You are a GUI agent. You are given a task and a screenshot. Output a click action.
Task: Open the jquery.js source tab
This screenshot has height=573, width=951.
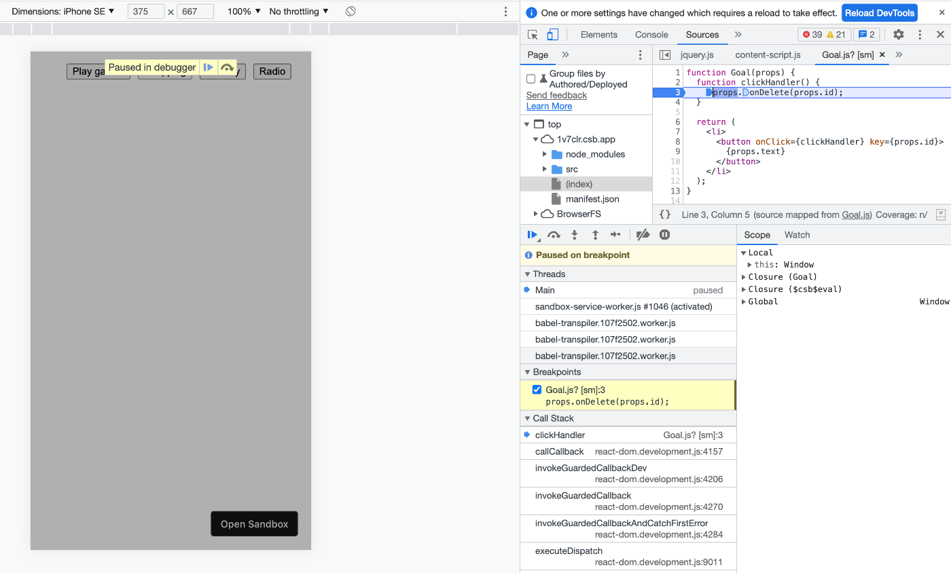coord(697,55)
